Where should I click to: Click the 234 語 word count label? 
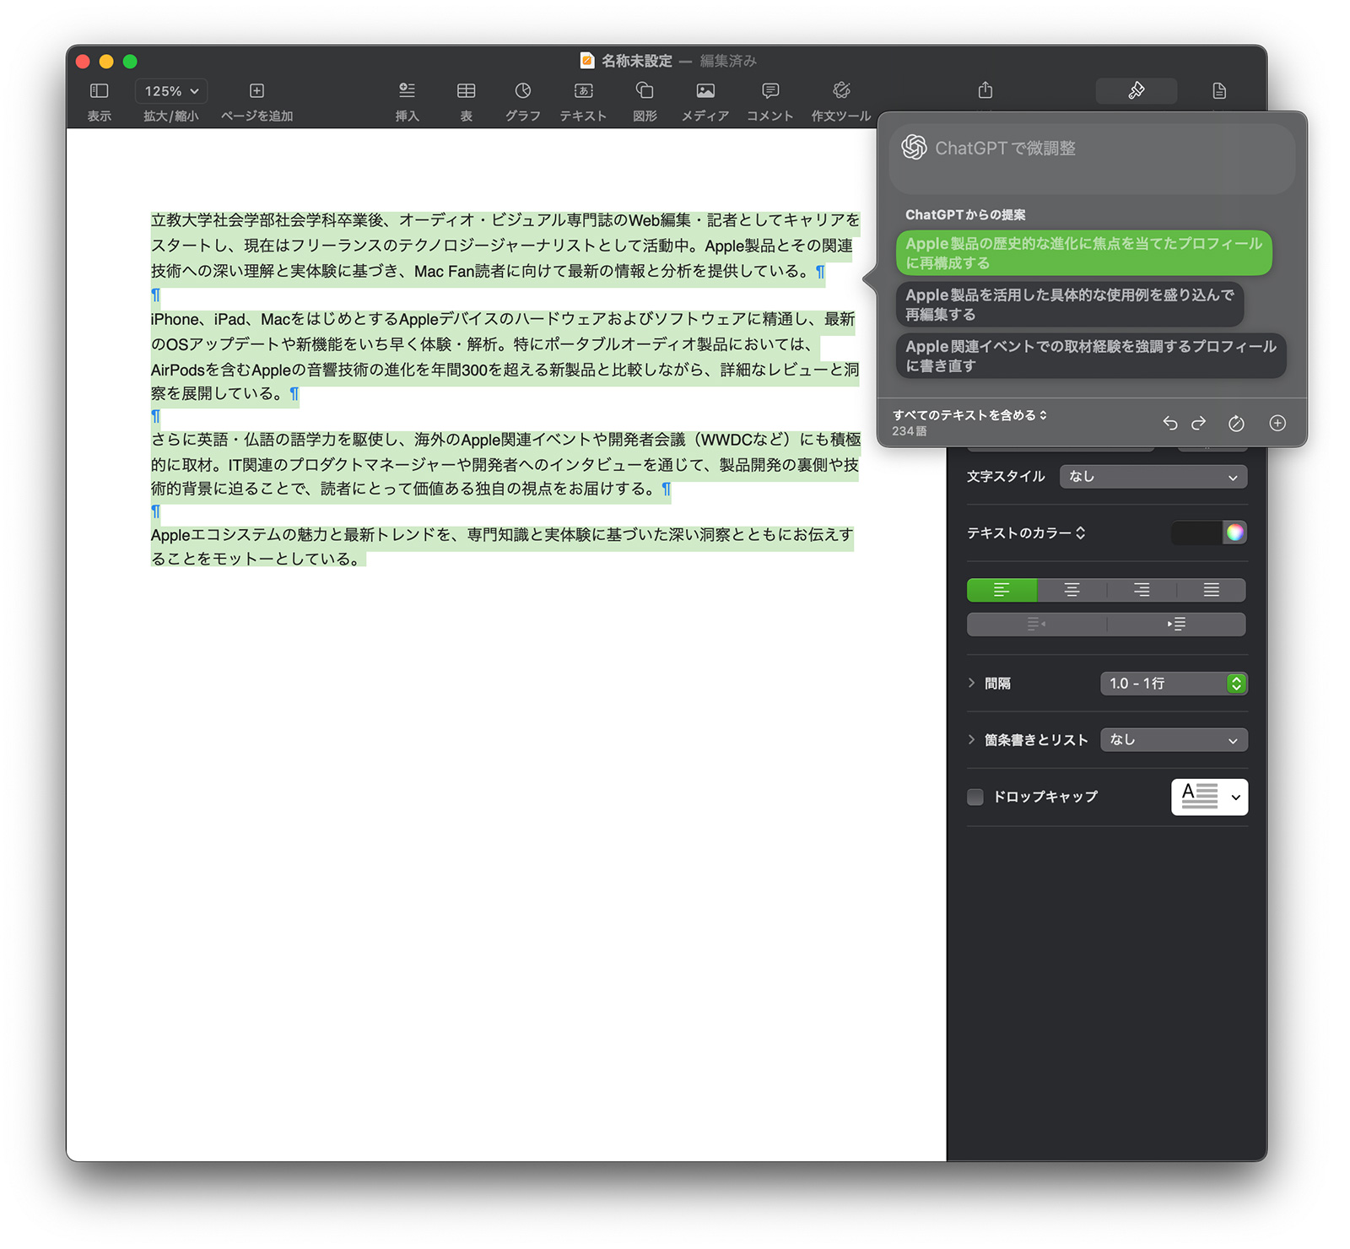(910, 431)
